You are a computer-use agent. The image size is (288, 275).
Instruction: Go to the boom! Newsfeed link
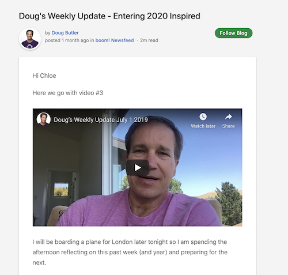coord(115,40)
